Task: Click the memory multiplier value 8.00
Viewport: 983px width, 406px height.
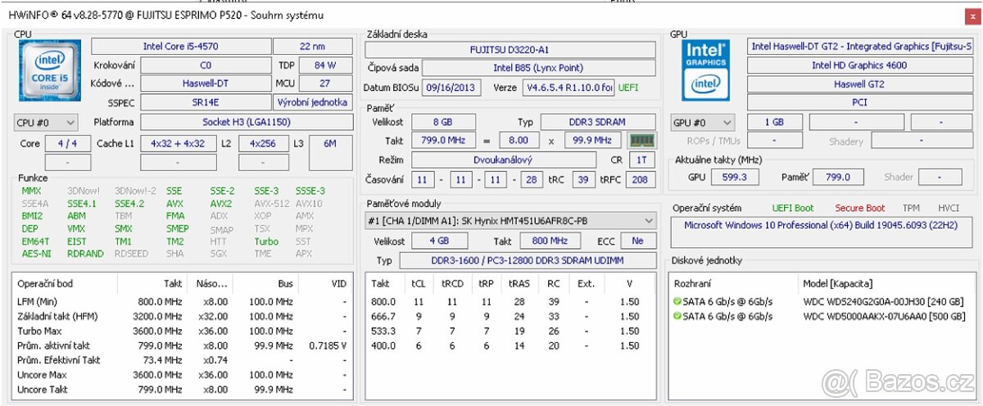Action: click(519, 141)
